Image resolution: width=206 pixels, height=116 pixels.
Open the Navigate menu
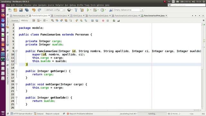42,5
